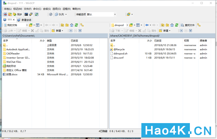This screenshot has width=217, height=139.
Task: Go to remote root directory icon
Action: [x=167, y=25]
